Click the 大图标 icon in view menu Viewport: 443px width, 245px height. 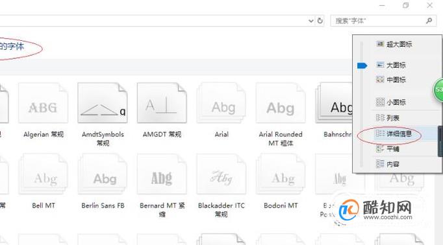pyautogui.click(x=380, y=65)
